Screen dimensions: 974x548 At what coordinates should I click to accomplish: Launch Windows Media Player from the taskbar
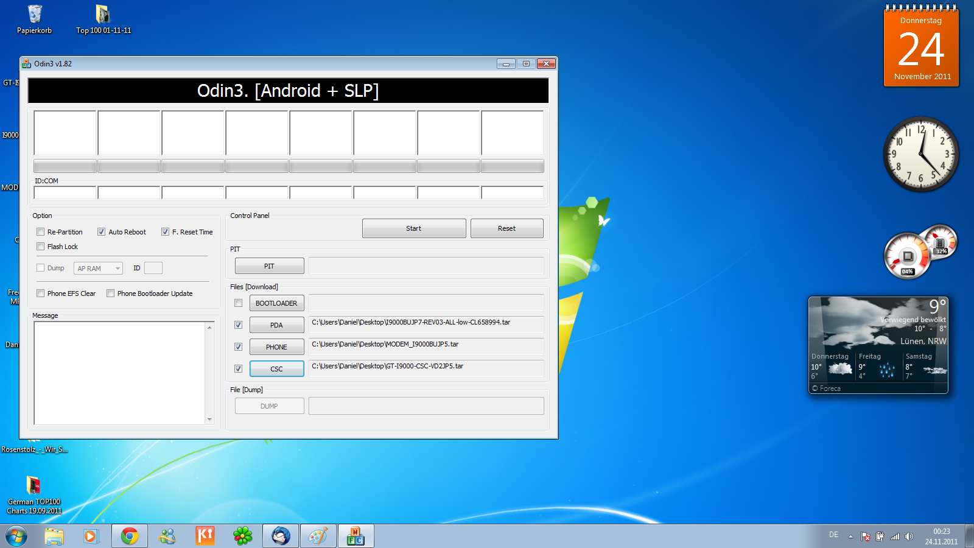click(91, 536)
